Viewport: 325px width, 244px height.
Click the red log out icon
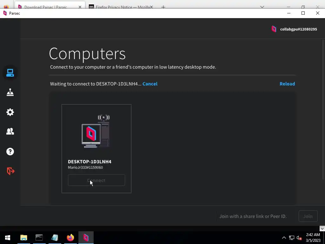tap(10, 171)
